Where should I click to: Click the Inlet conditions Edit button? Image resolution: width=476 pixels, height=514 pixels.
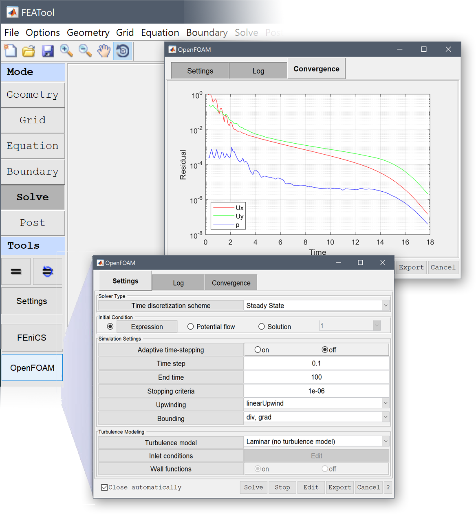pos(316,456)
